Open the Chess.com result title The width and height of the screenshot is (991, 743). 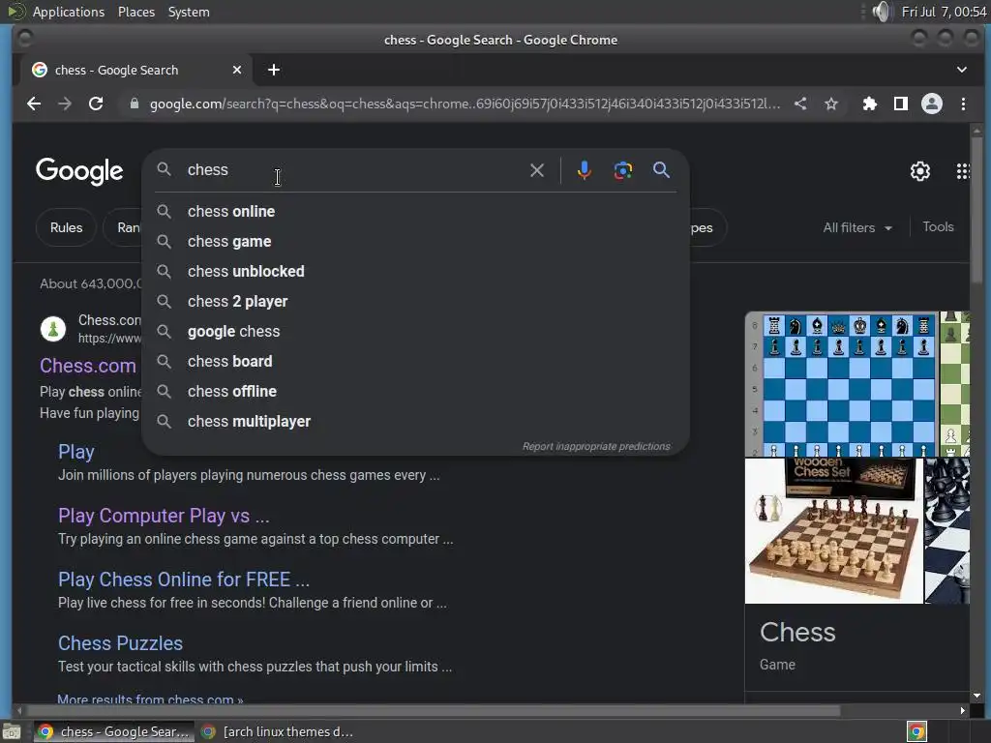tap(88, 366)
